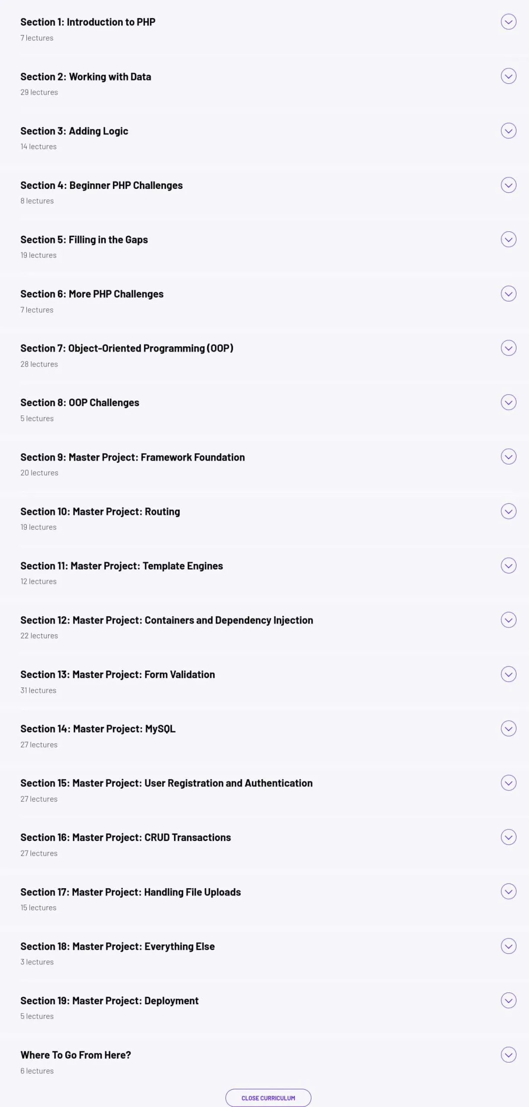The image size is (529, 1107).
Task: Open OOP Challenges section arrow icon
Action: [508, 402]
